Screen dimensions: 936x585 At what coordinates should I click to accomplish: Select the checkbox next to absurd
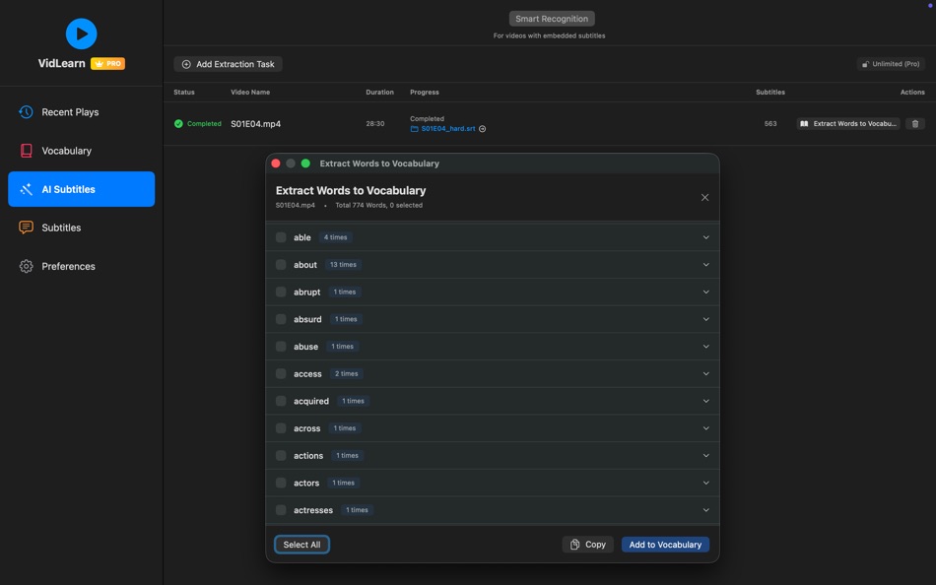coord(281,318)
